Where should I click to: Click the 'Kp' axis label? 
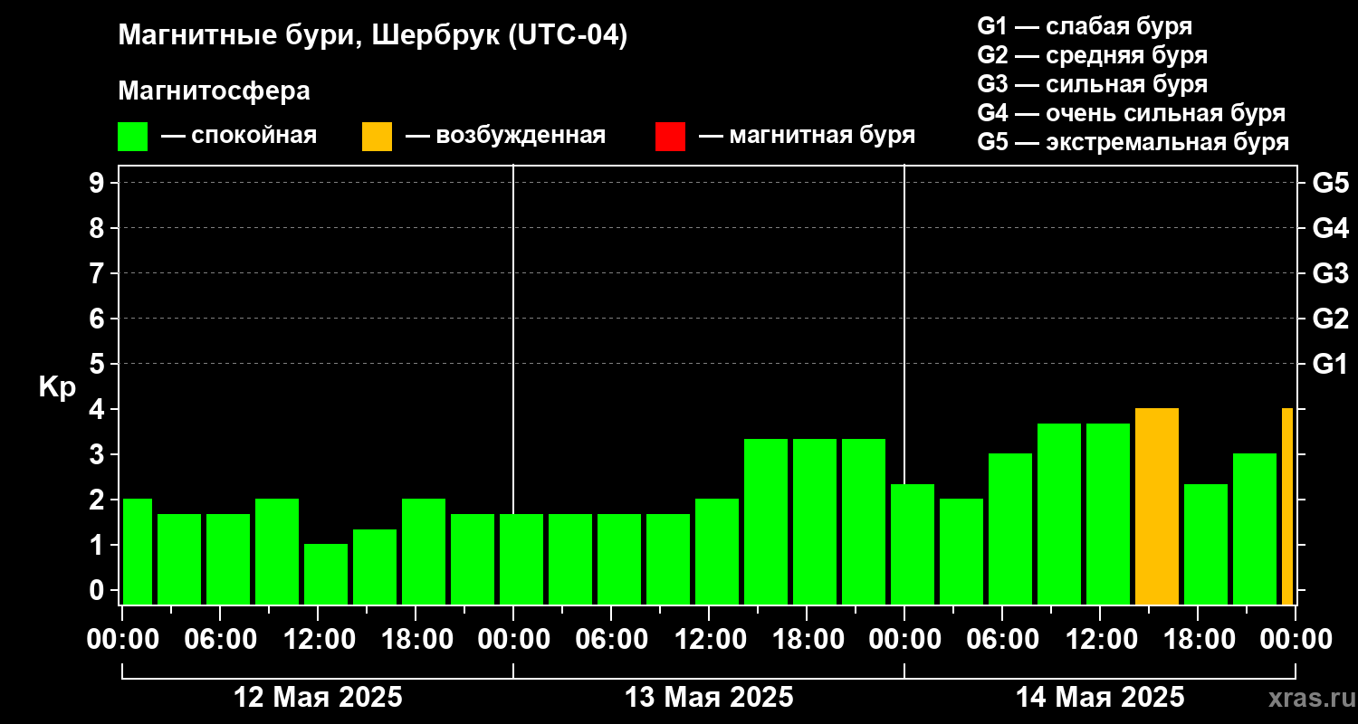click(57, 387)
